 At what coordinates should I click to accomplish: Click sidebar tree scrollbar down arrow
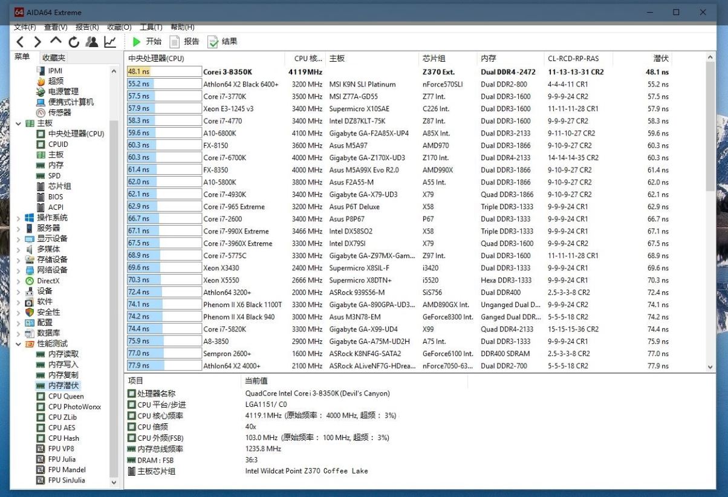pyautogui.click(x=114, y=482)
